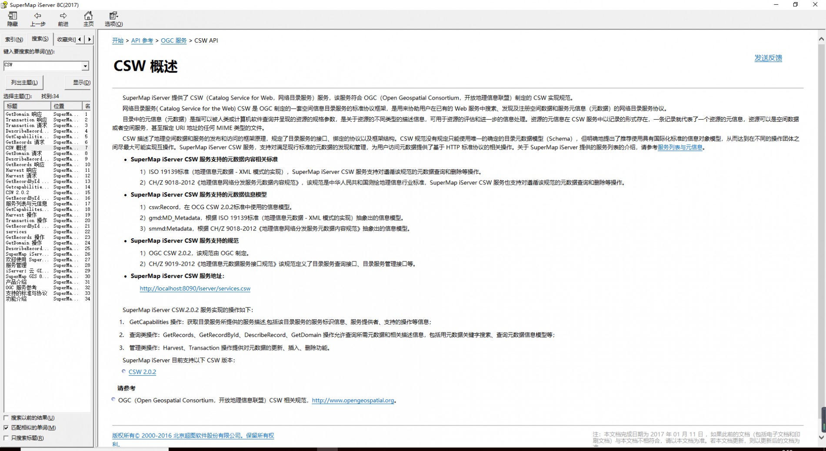Click the 发送反馈 link
Image resolution: width=826 pixels, height=451 pixels.
[768, 58]
